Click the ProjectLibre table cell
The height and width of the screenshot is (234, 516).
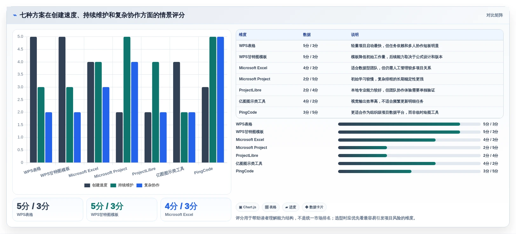coord(250,90)
